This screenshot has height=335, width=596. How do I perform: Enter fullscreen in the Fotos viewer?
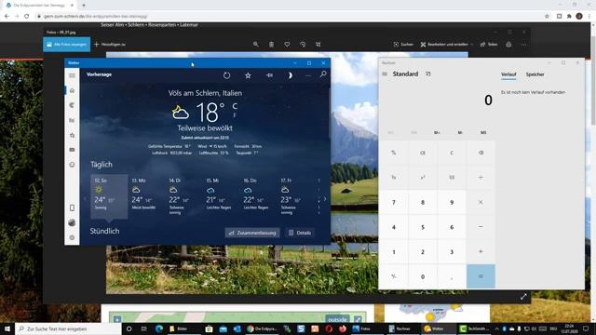point(523,297)
